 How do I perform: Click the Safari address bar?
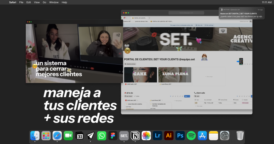tap(186, 13)
